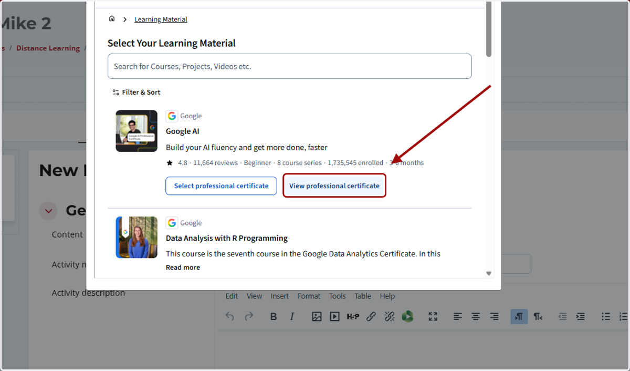This screenshot has width=630, height=371.
Task: Click Data Analysis with R Programming title
Action: (x=227, y=238)
